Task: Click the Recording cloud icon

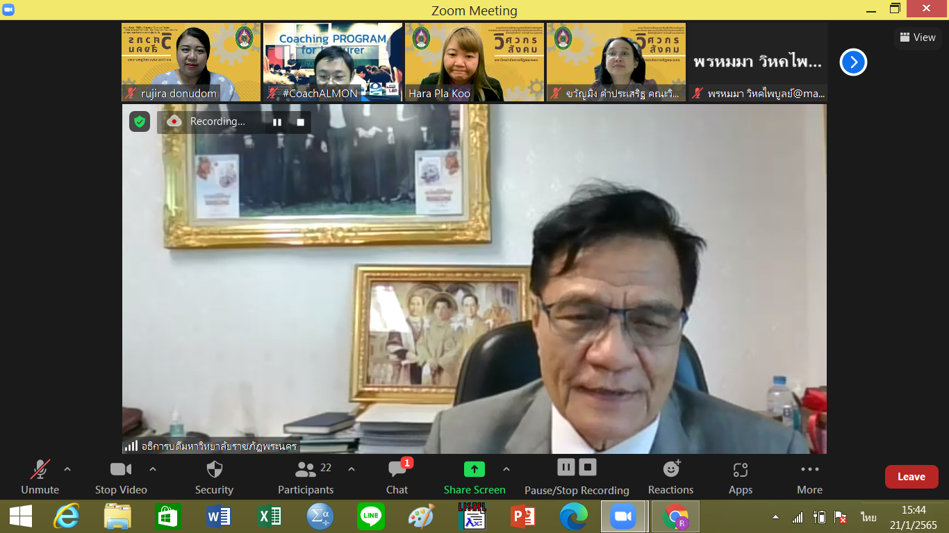Action: pos(174,121)
